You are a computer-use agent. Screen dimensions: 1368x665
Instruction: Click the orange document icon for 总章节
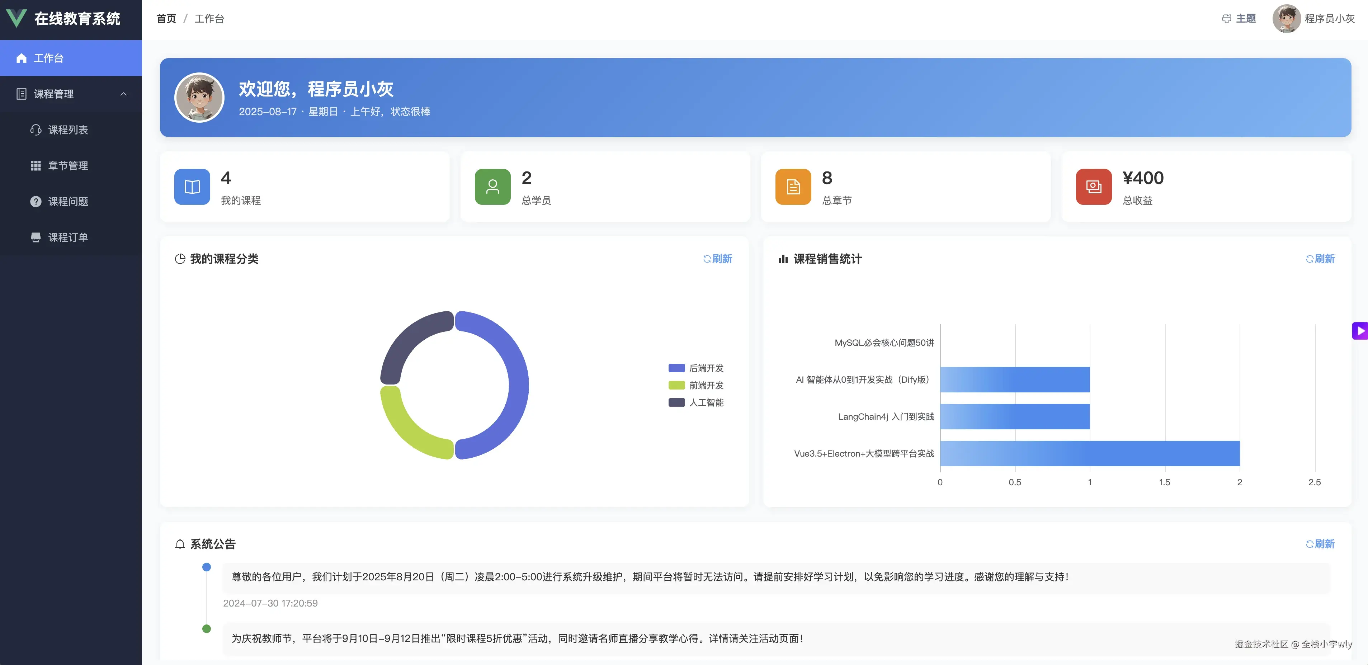pyautogui.click(x=793, y=187)
